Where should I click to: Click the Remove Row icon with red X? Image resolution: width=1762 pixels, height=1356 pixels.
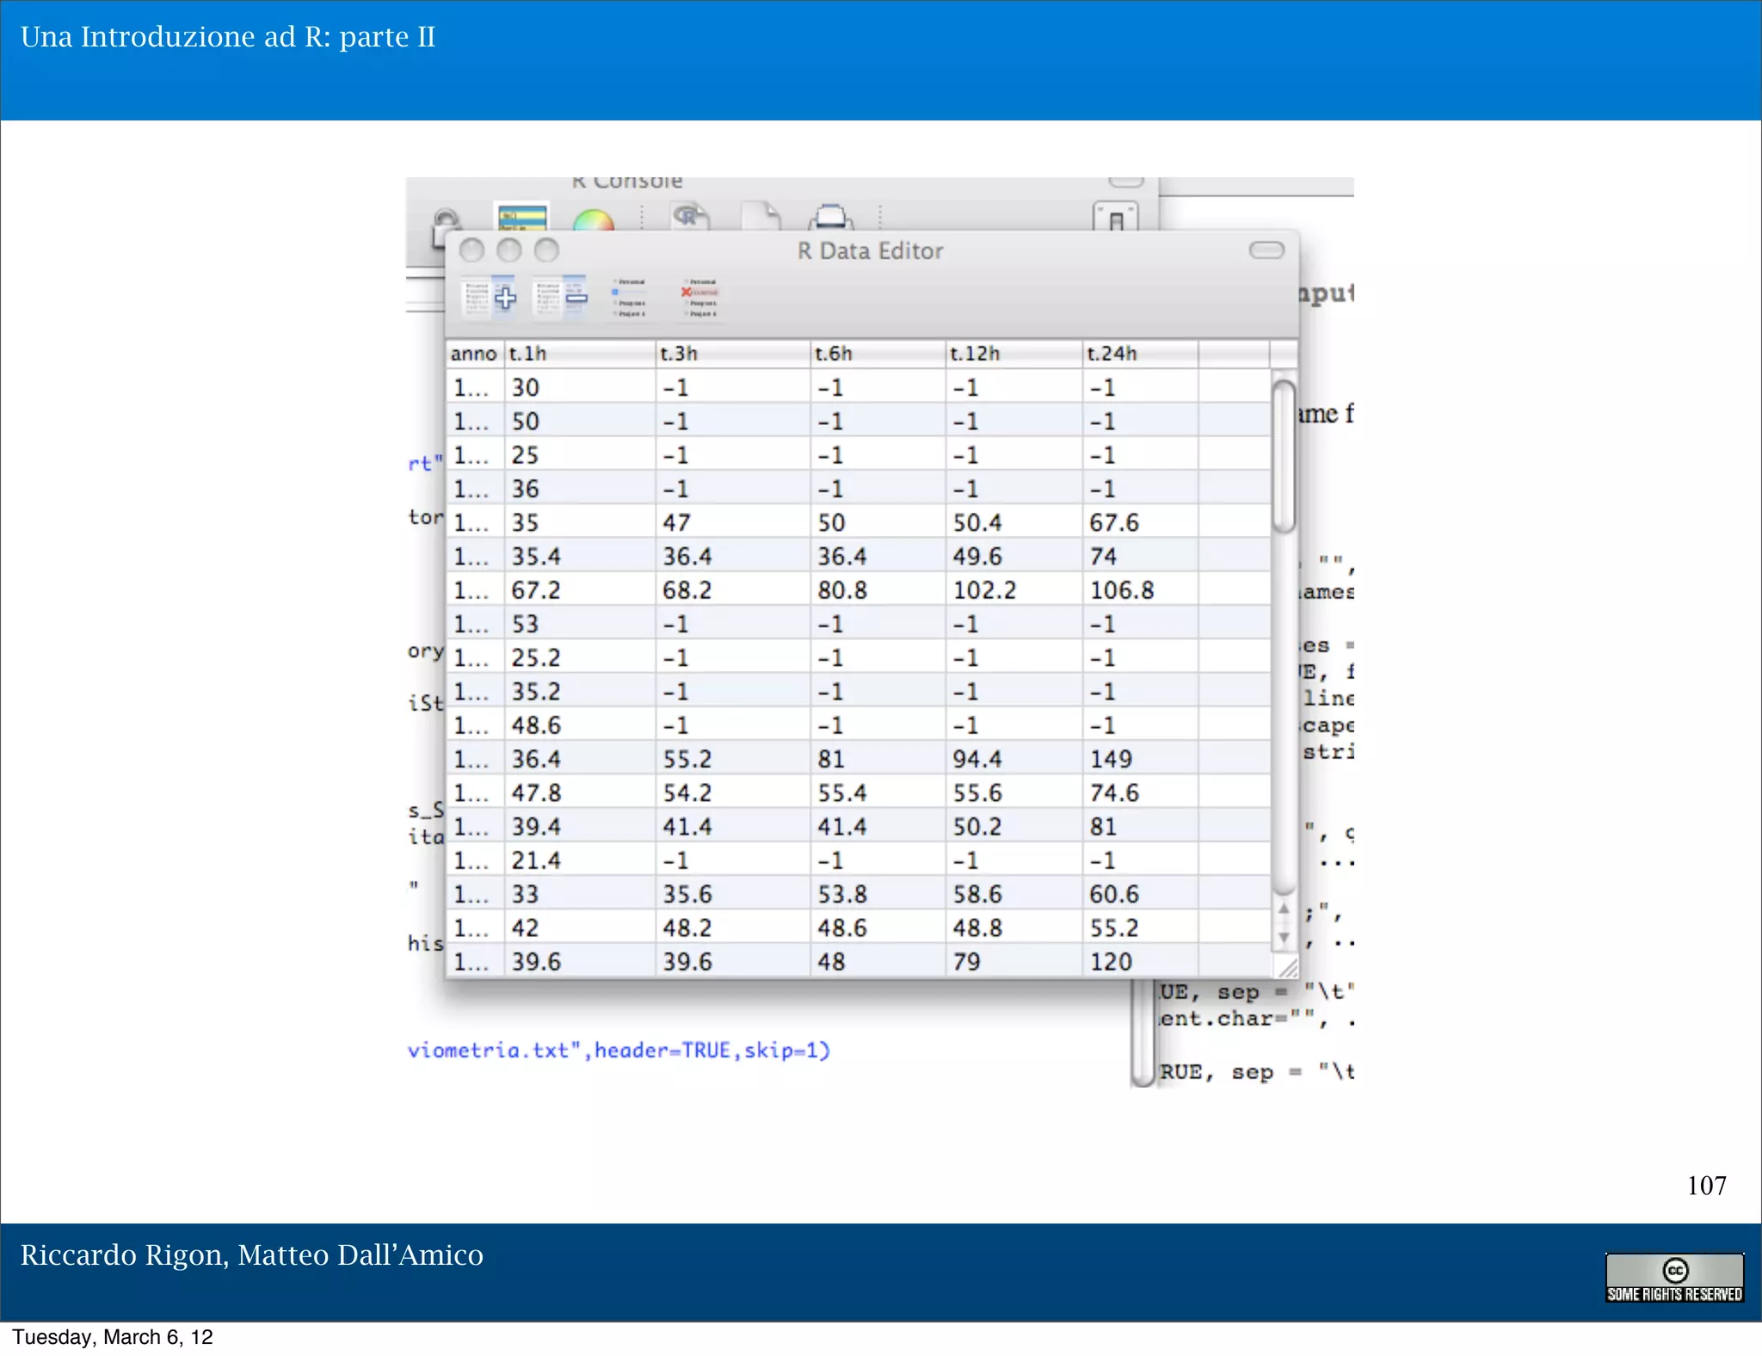pos(700,298)
